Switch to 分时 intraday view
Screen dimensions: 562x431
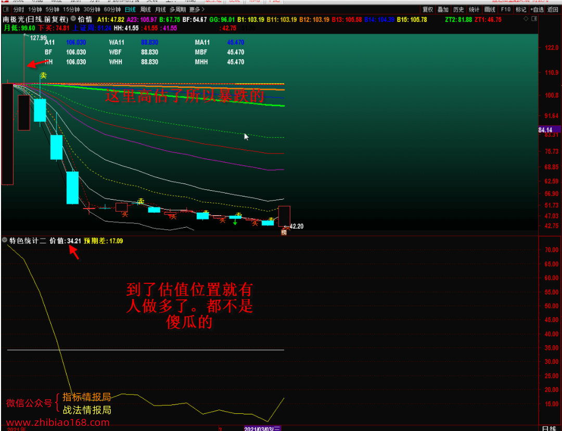coord(18,10)
